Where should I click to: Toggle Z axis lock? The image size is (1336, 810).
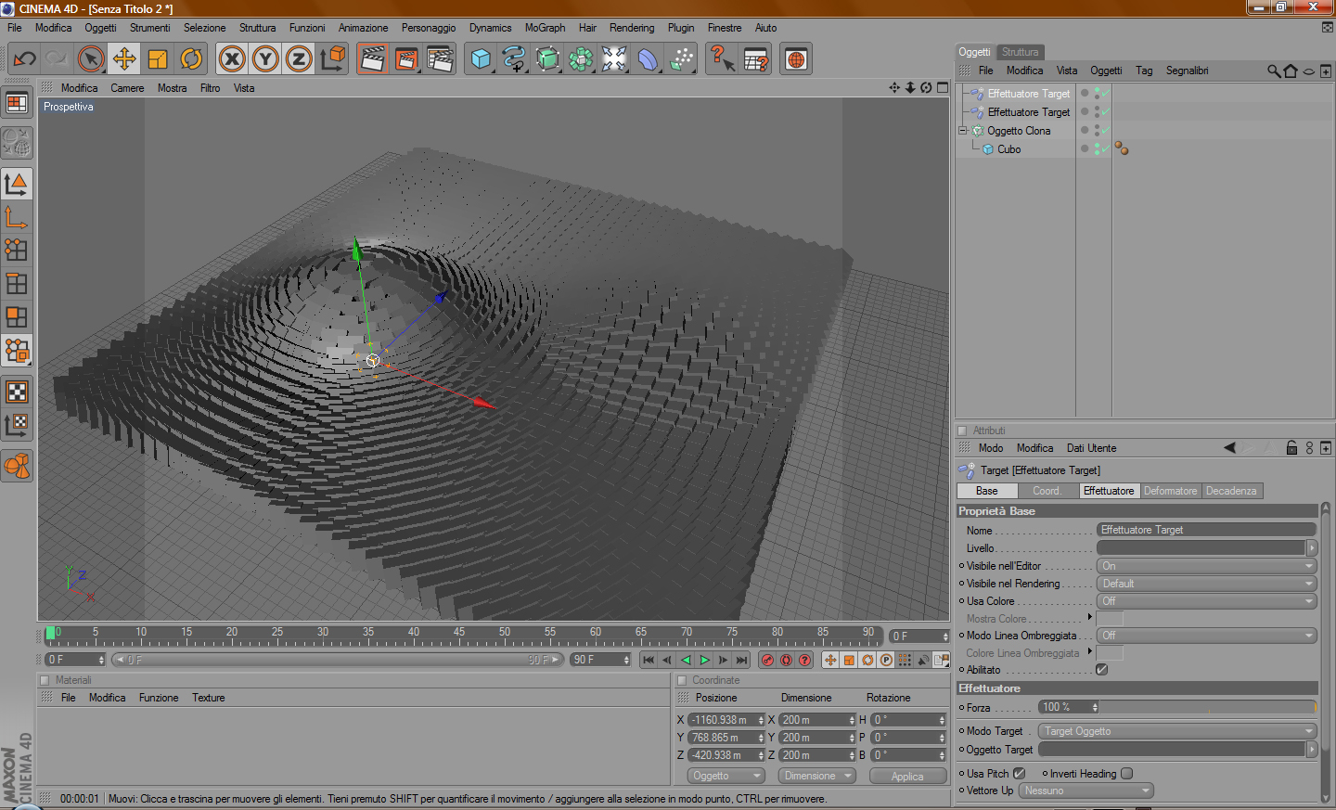[299, 59]
